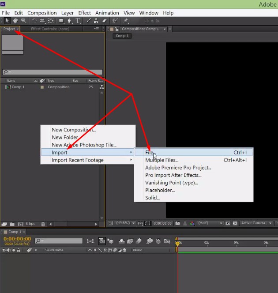The image size is (278, 293).
Task: Click Auto-keyframe stopwatch icon in timeline
Action: tap(158, 241)
